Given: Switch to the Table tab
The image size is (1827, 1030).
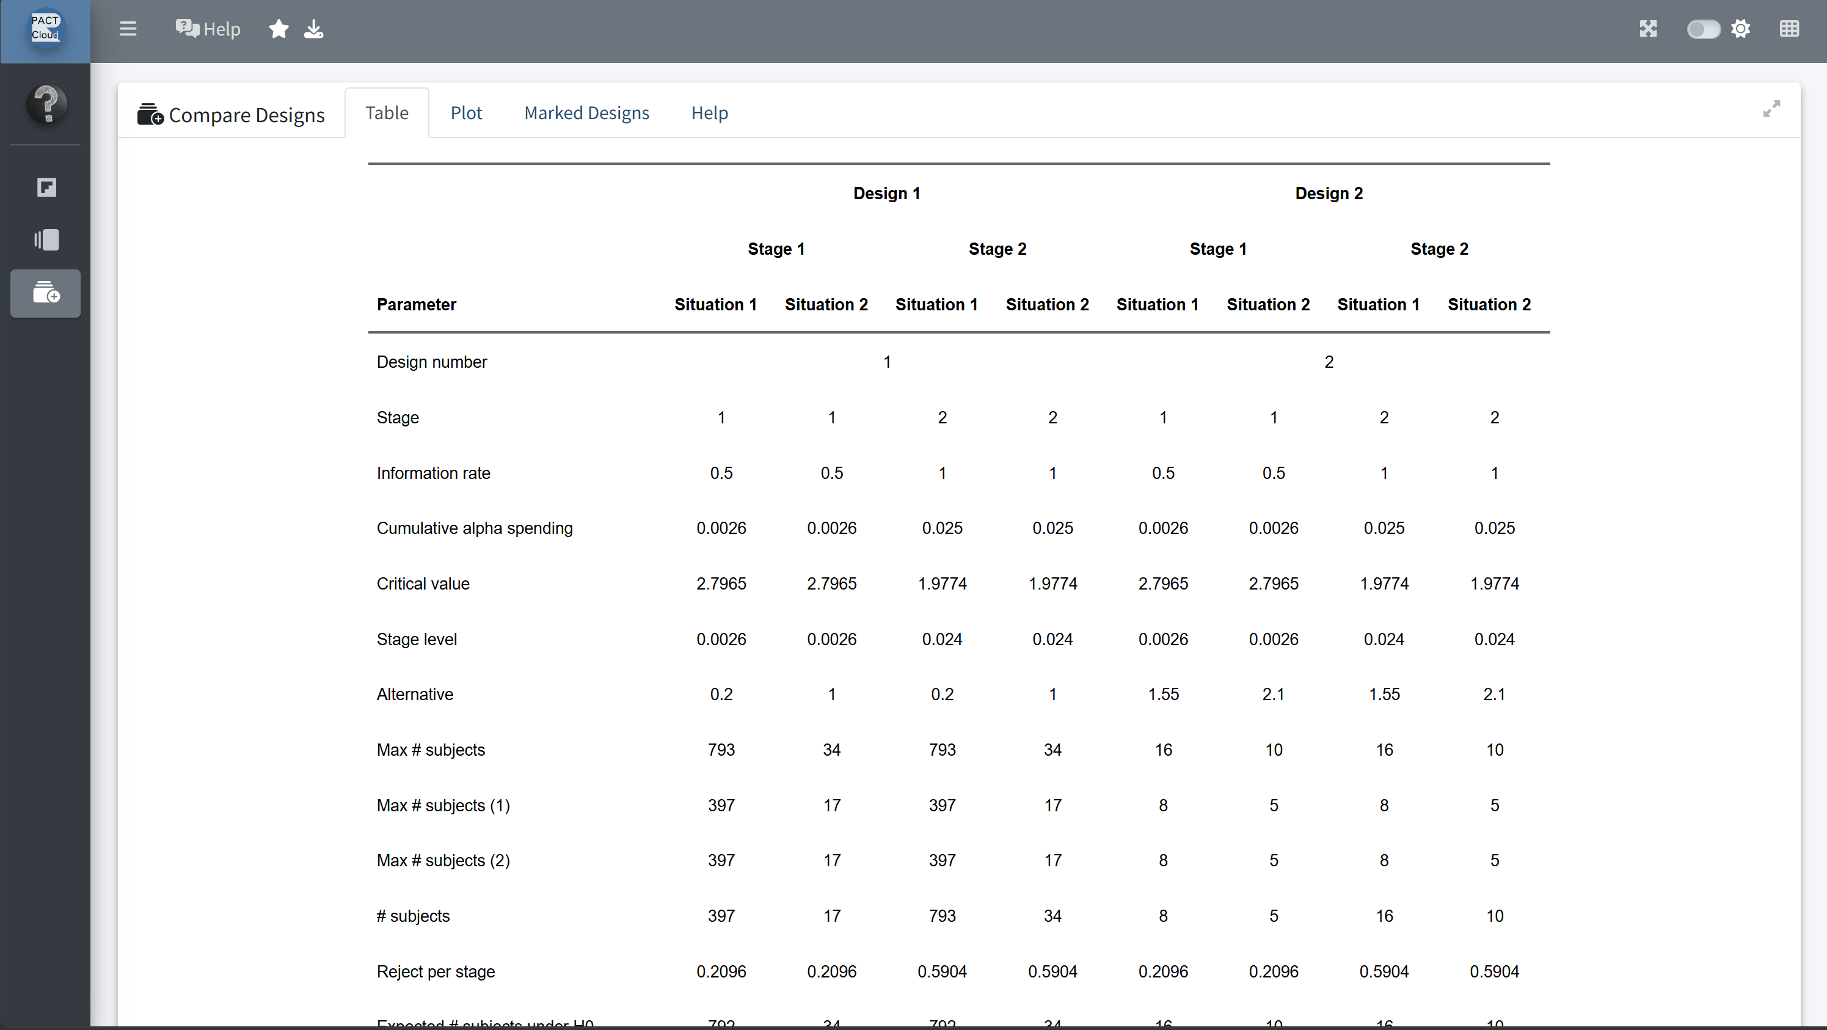Looking at the screenshot, I should click(x=387, y=113).
